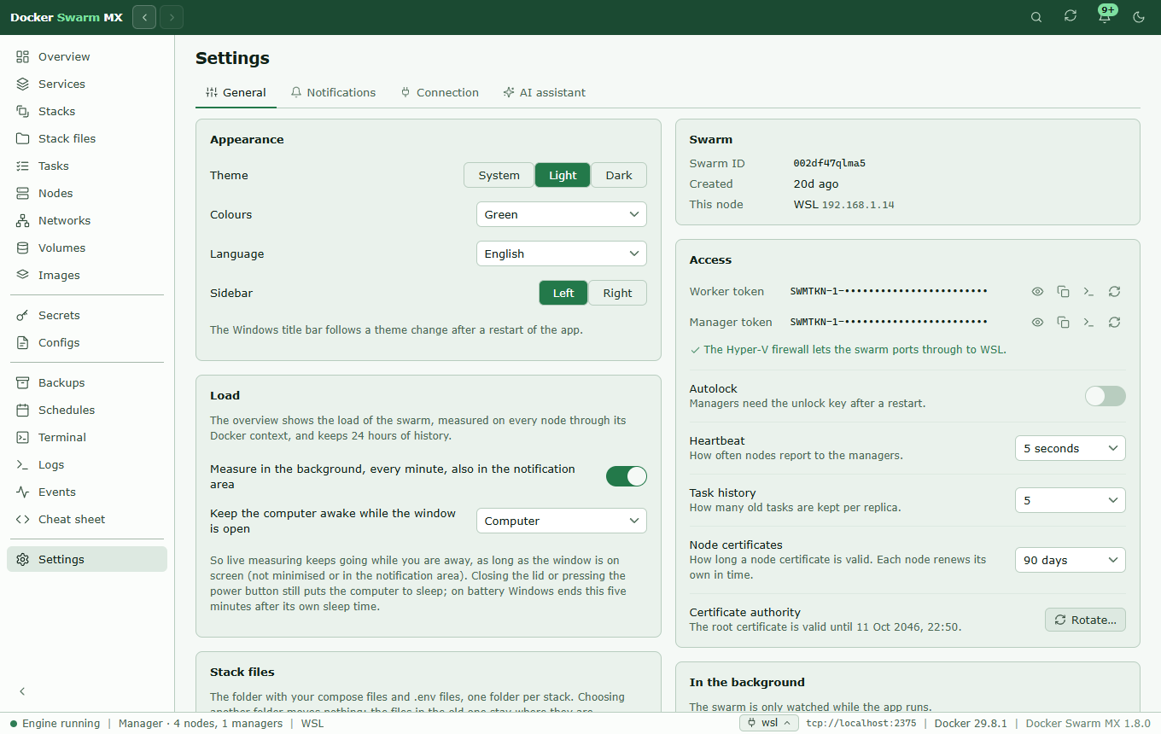Select the General tab

pyautogui.click(x=236, y=92)
